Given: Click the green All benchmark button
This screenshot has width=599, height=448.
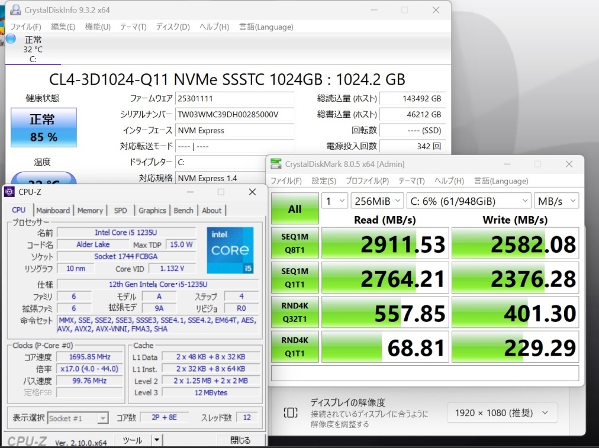Looking at the screenshot, I should 295,208.
